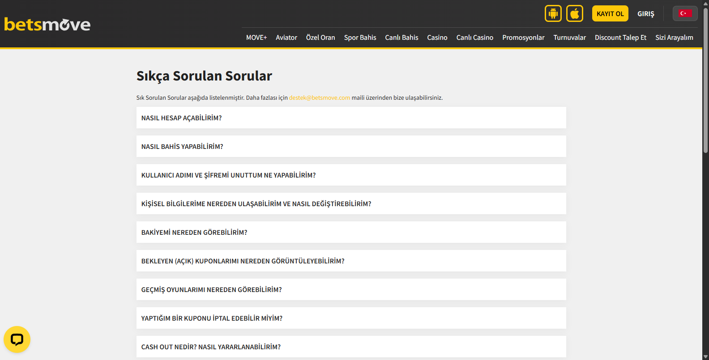Click the page vertical scrollbar
The width and height of the screenshot is (709, 360).
point(705,80)
